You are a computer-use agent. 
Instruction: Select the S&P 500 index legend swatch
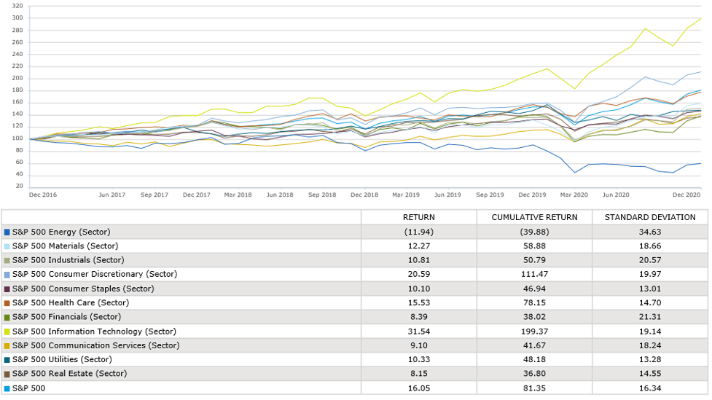coord(7,388)
